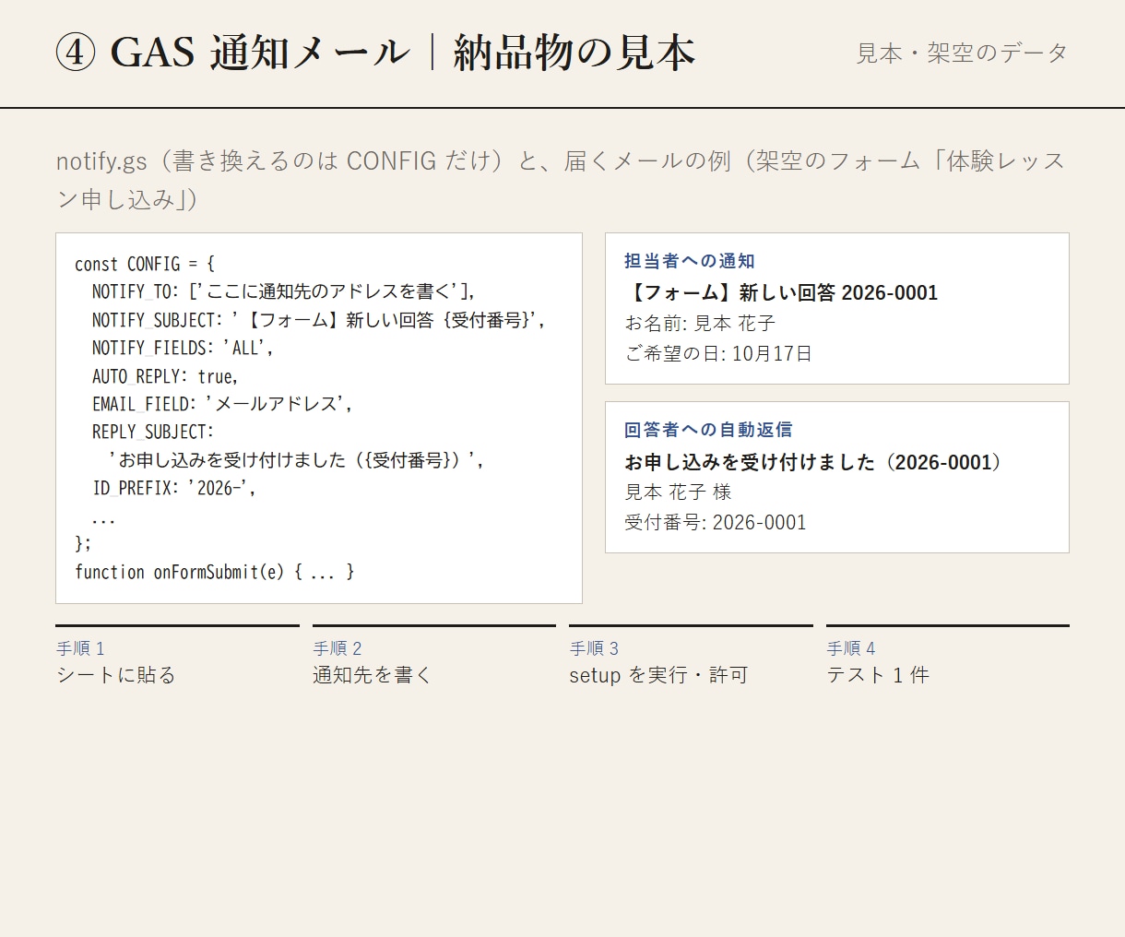Click the '見本 花子 様' line
The image size is (1125, 937).
[678, 492]
